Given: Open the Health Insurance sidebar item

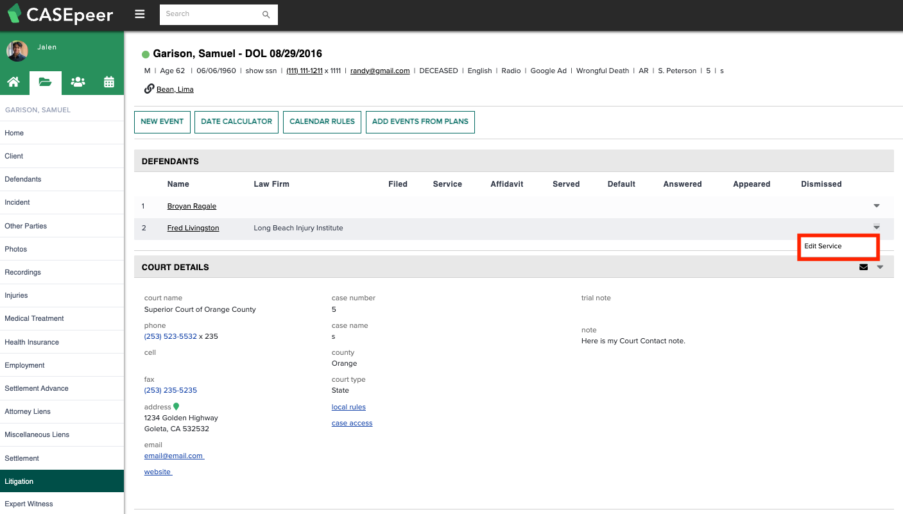Looking at the screenshot, I should pos(62,342).
